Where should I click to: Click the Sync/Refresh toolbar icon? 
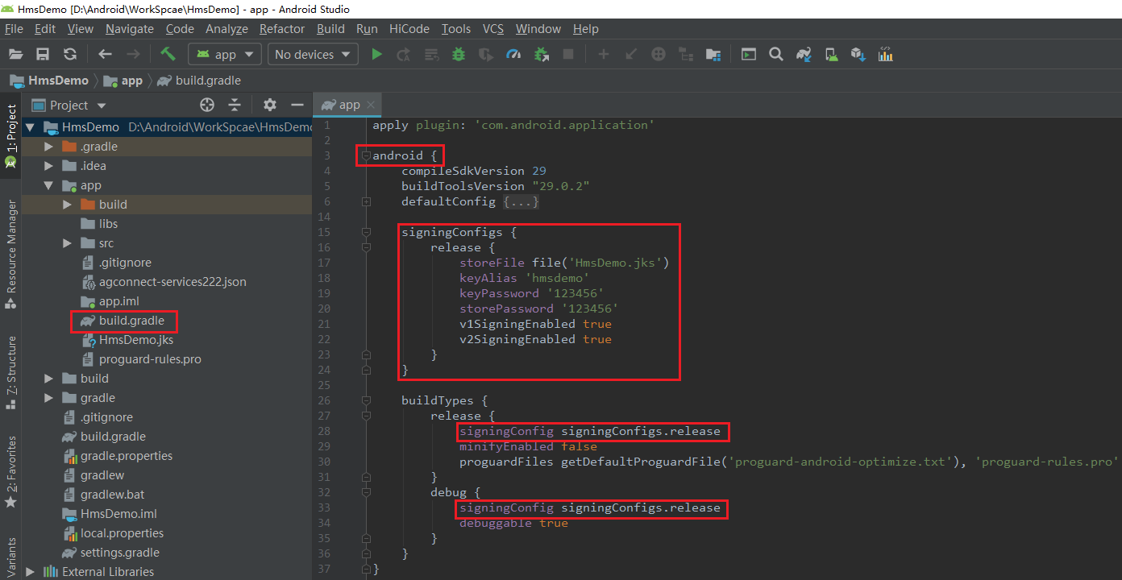coord(70,54)
